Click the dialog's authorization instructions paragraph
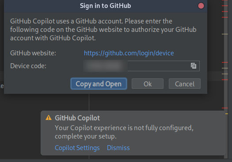Image resolution: width=232 pixels, height=162 pixels. point(103,30)
